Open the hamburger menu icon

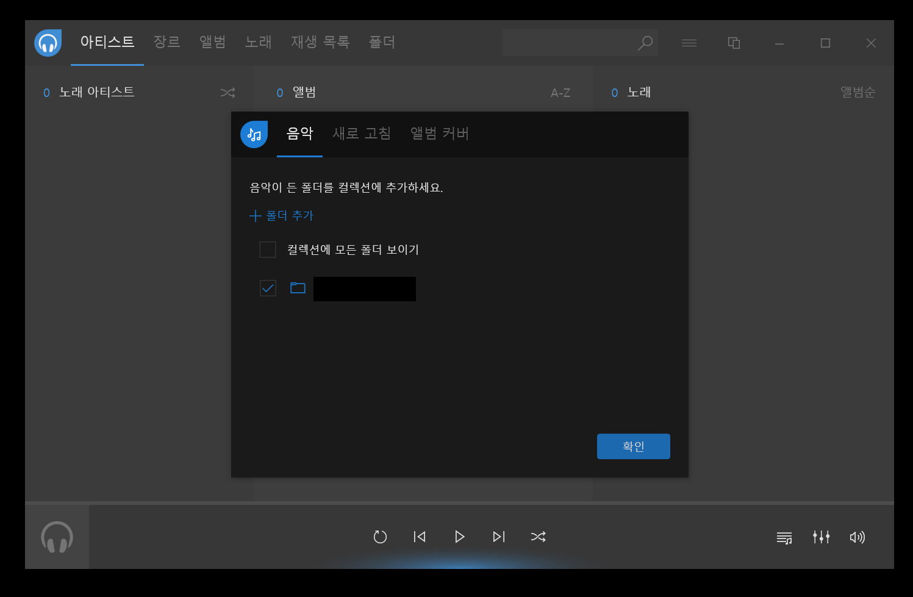click(x=689, y=43)
